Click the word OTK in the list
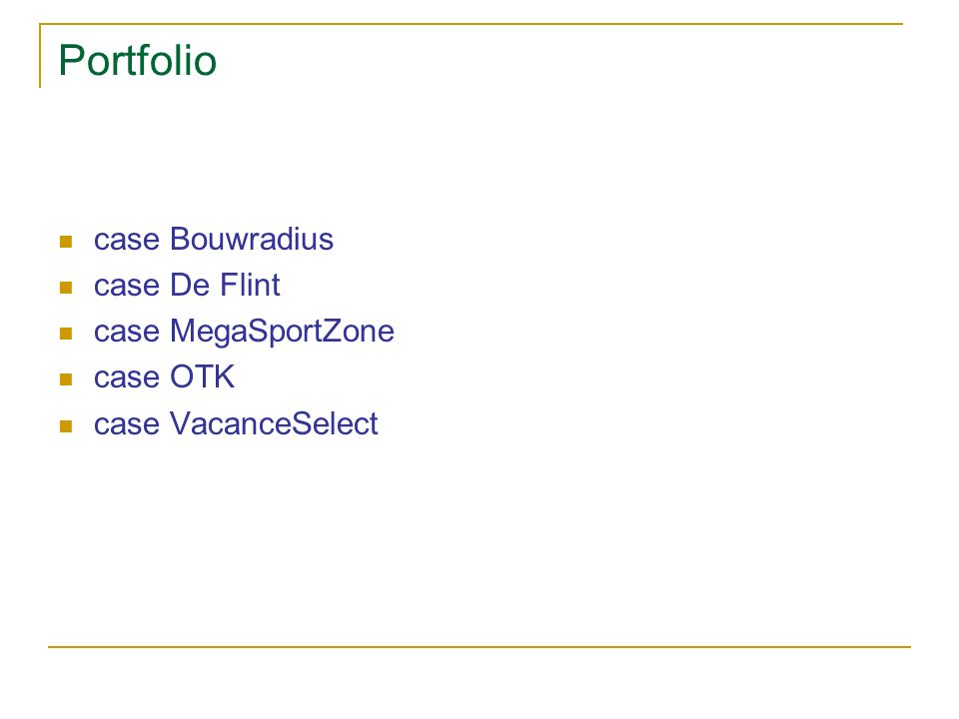 (x=203, y=376)
